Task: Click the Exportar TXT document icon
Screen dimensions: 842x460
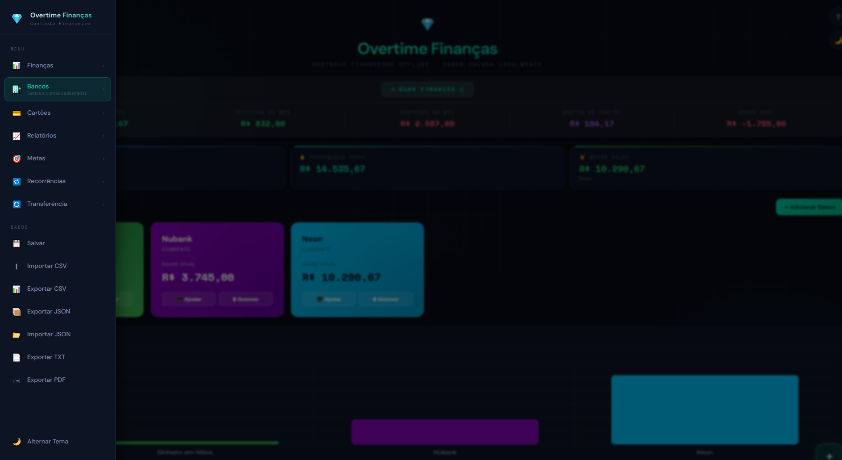Action: (17, 357)
